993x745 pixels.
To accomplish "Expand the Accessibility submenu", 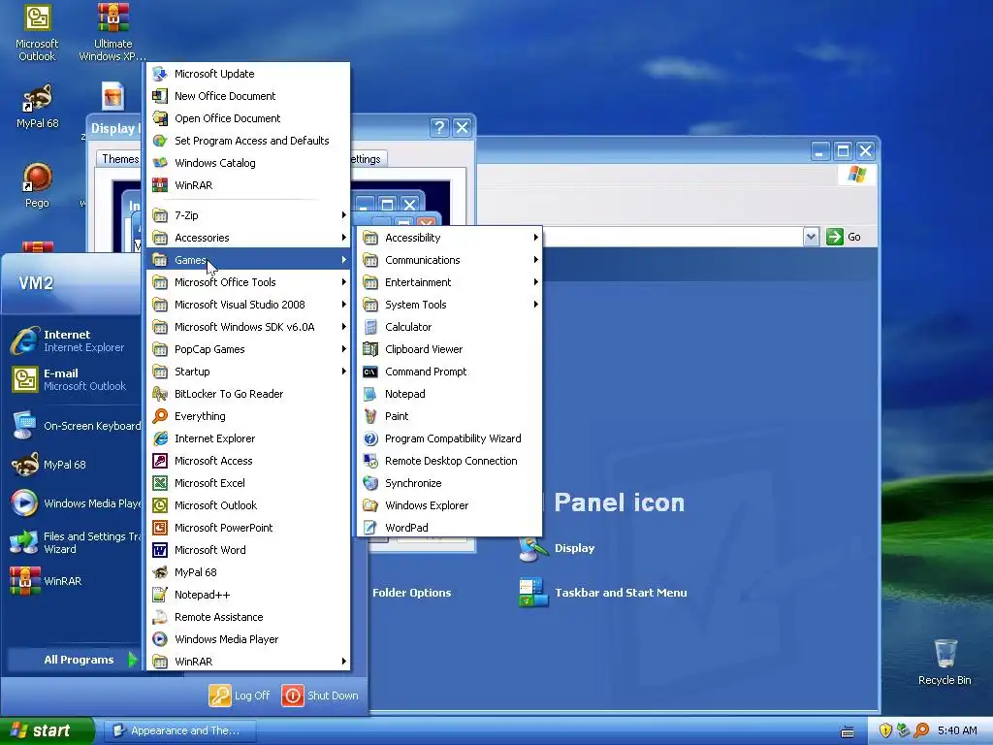I will pyautogui.click(x=450, y=238).
